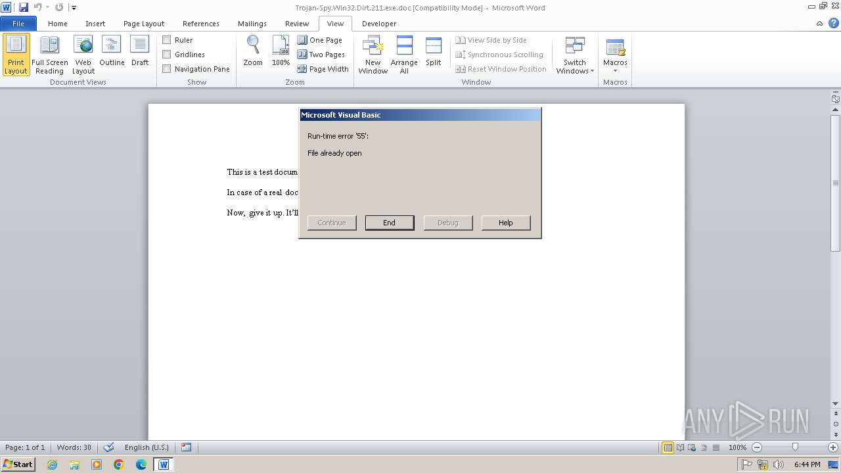Open the Developer tab
This screenshot has width=841, height=473.
coord(379,23)
